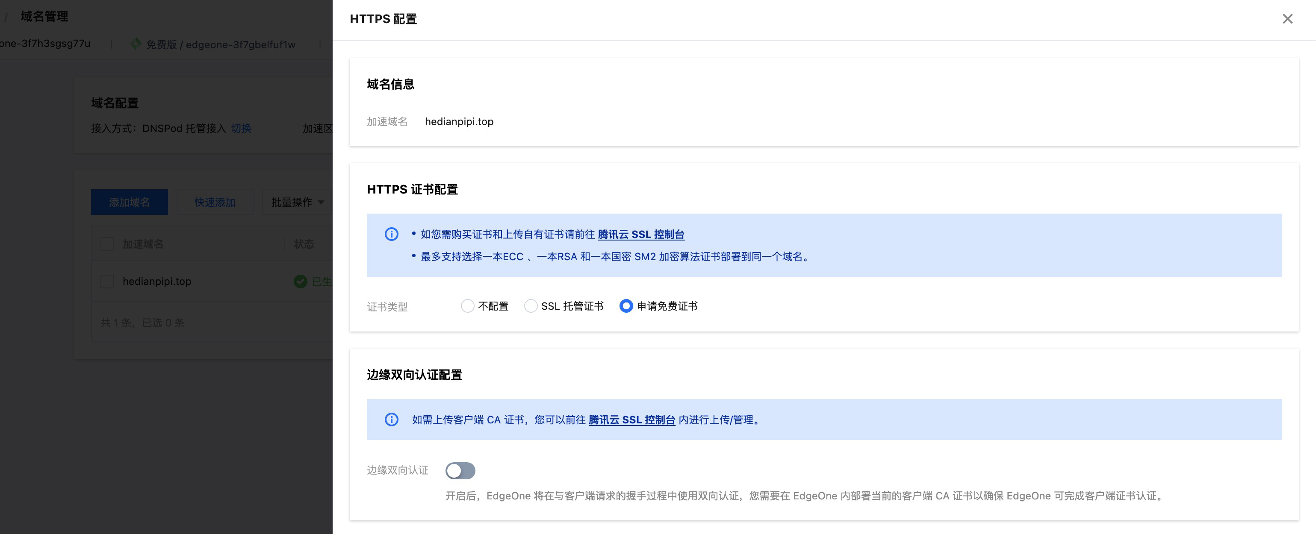
Task: Click 快速添加 button
Action: [x=215, y=202]
